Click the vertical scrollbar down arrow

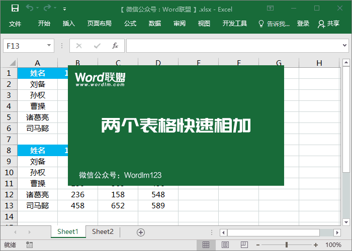click(346, 222)
